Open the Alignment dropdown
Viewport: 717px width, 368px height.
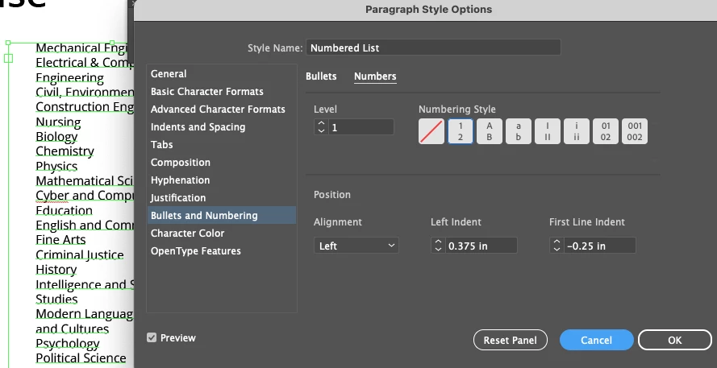(x=356, y=246)
